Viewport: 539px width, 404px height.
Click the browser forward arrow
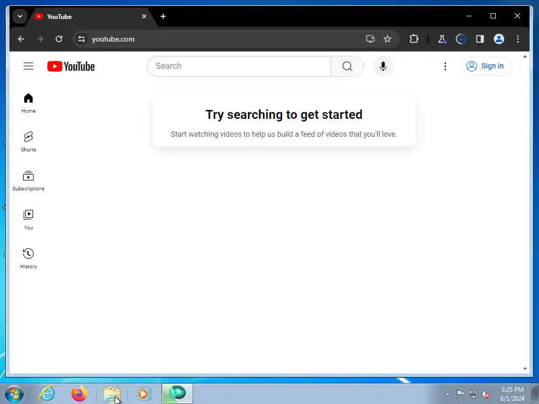pyautogui.click(x=40, y=39)
